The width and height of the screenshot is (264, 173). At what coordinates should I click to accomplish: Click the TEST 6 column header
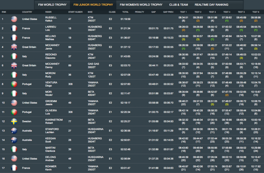256,12
